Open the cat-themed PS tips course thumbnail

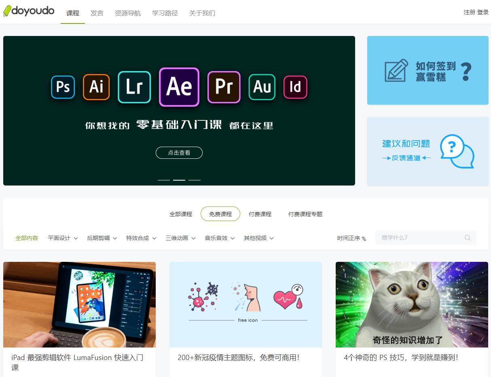(x=412, y=304)
